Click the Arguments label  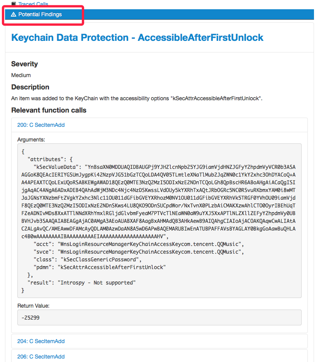pos(31,139)
